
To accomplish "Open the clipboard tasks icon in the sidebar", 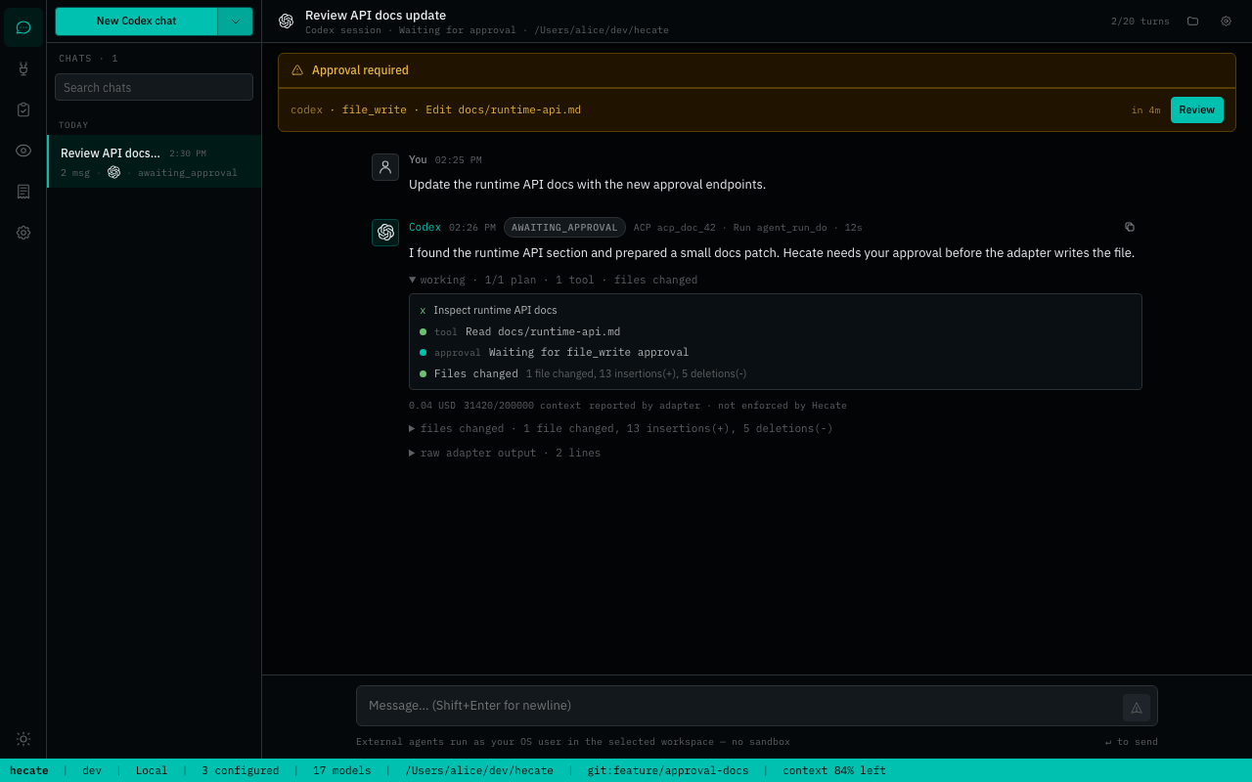I will (23, 109).
